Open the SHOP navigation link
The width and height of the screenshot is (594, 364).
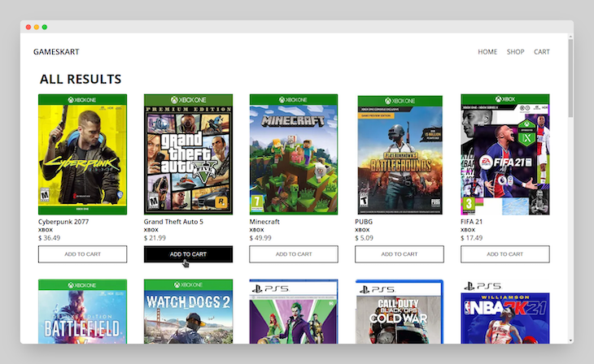pos(515,52)
